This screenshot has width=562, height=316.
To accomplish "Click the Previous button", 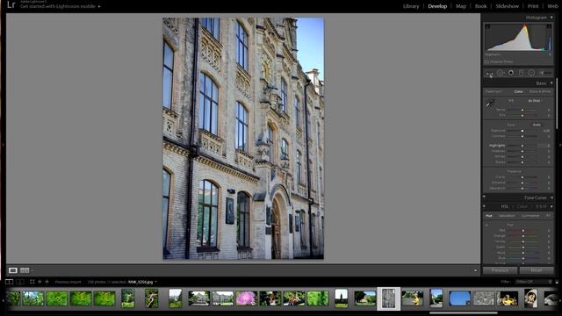I will tap(500, 270).
